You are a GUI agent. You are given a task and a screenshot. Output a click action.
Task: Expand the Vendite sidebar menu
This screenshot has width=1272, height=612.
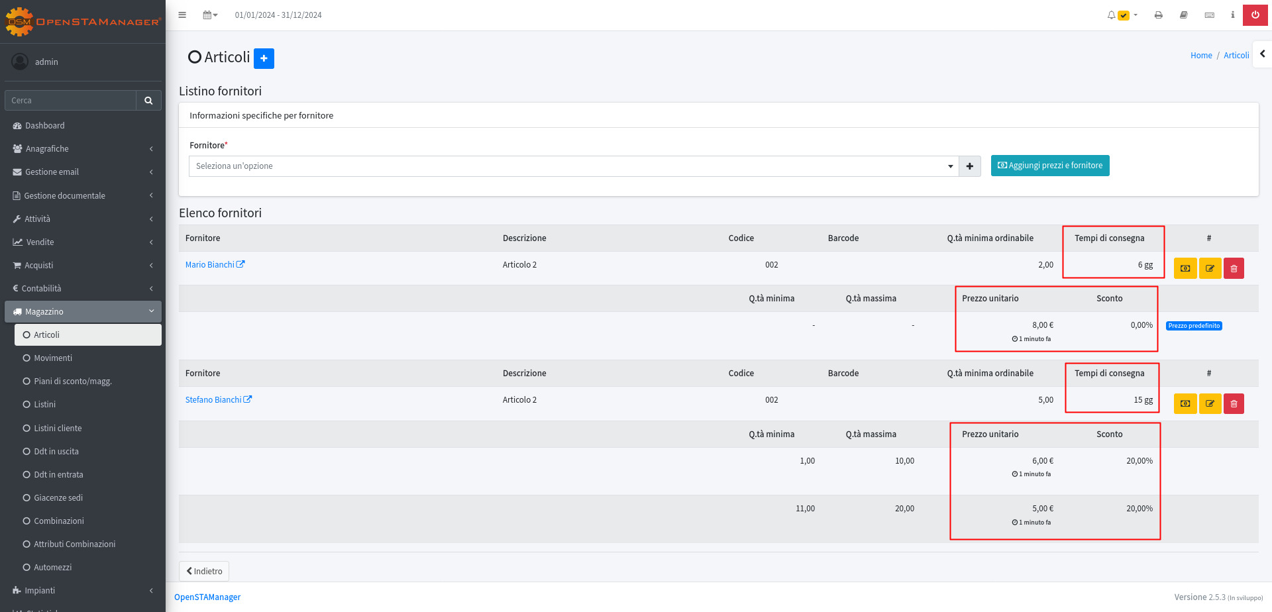tap(83, 242)
